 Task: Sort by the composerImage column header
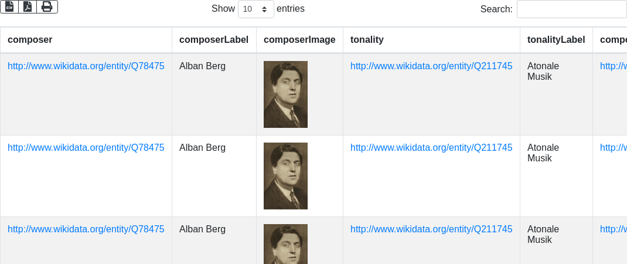point(299,40)
